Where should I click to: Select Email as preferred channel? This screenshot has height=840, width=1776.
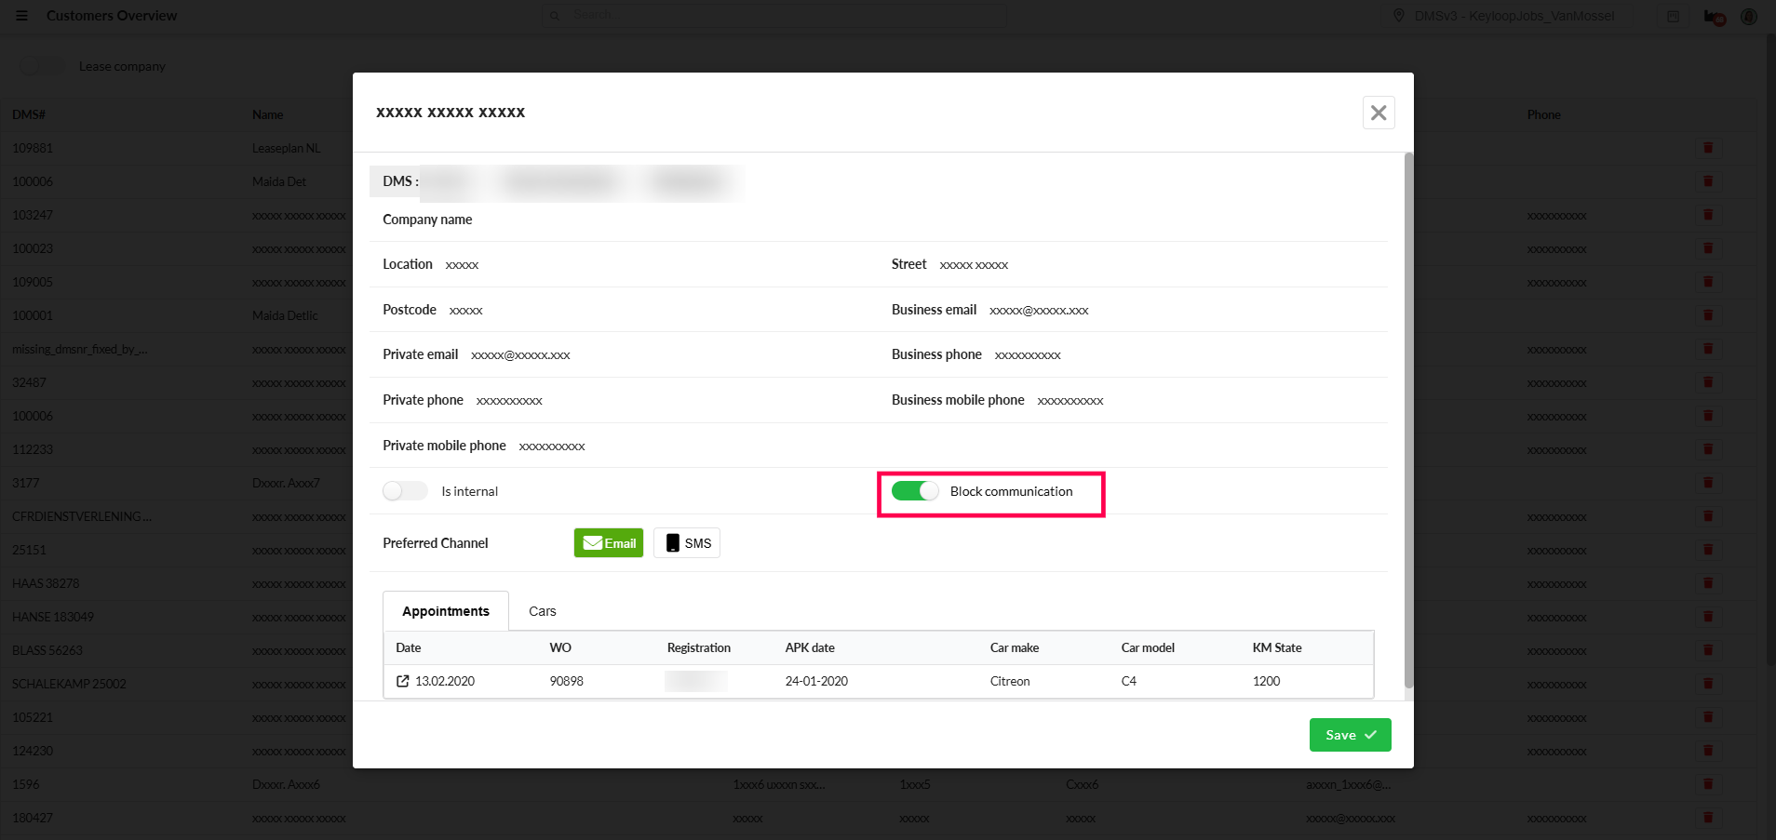(x=609, y=543)
